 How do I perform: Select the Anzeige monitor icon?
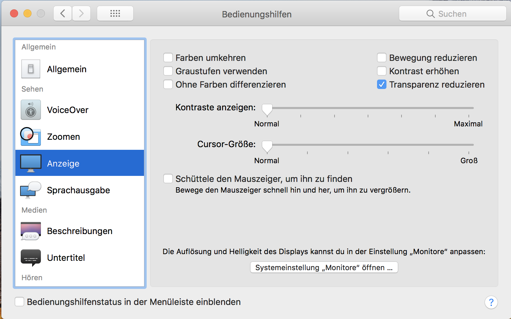(x=31, y=163)
